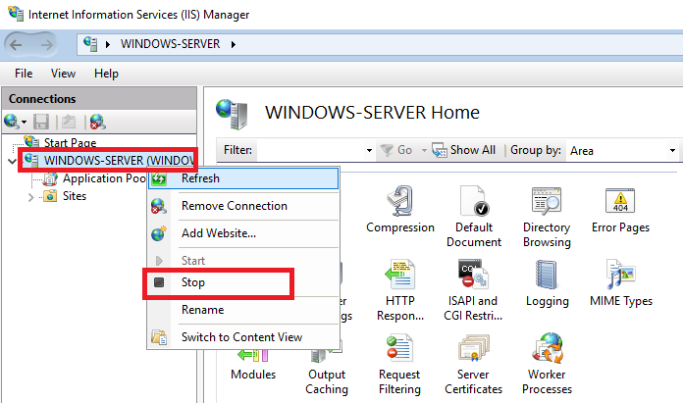Click Start in the context menu
683x403 pixels.
[x=243, y=261]
